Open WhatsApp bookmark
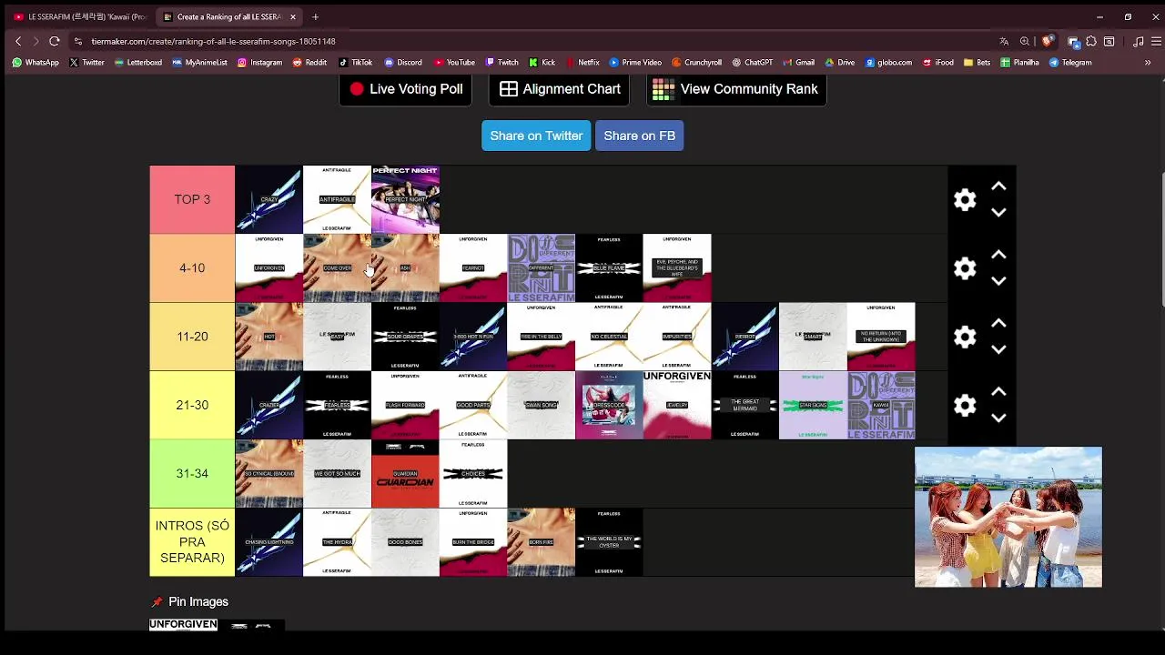The image size is (1165, 655). click(35, 63)
